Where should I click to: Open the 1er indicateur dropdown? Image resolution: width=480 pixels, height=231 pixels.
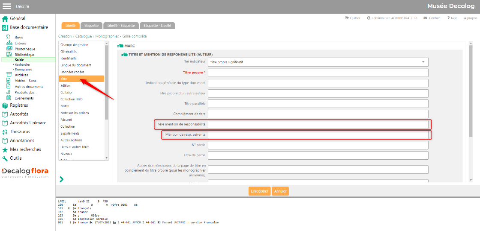click(x=318, y=62)
